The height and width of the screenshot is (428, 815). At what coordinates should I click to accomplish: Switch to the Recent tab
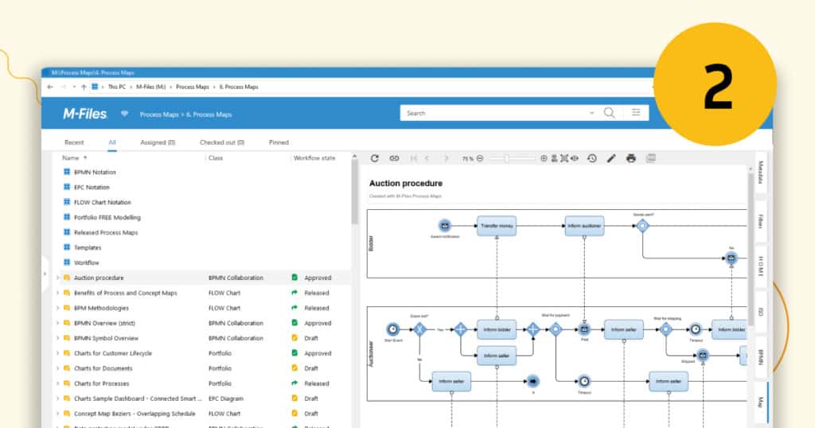pos(74,142)
